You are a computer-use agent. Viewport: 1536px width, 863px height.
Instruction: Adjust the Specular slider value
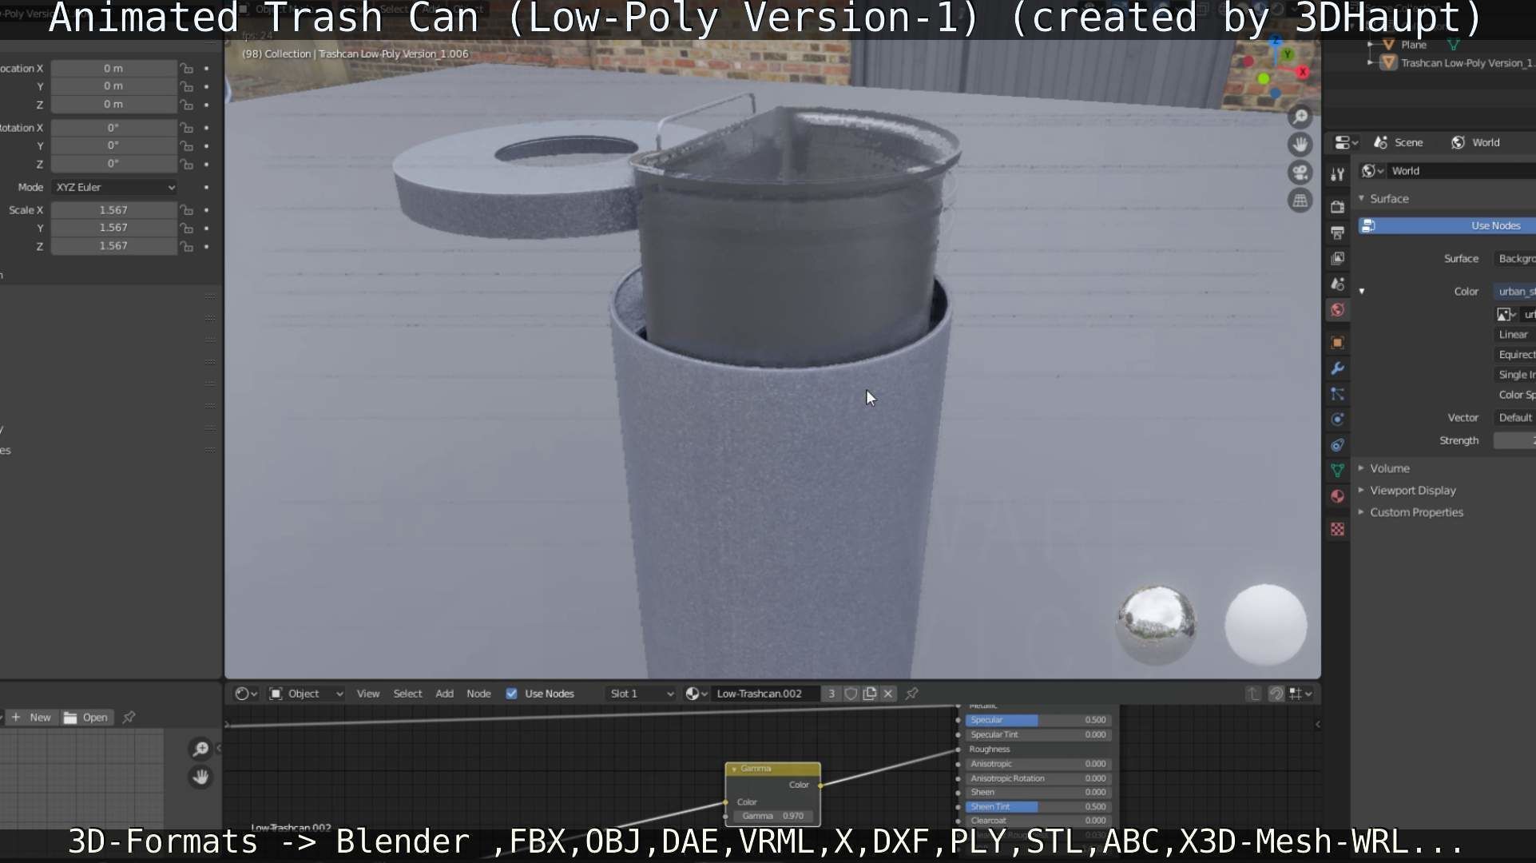1038,720
